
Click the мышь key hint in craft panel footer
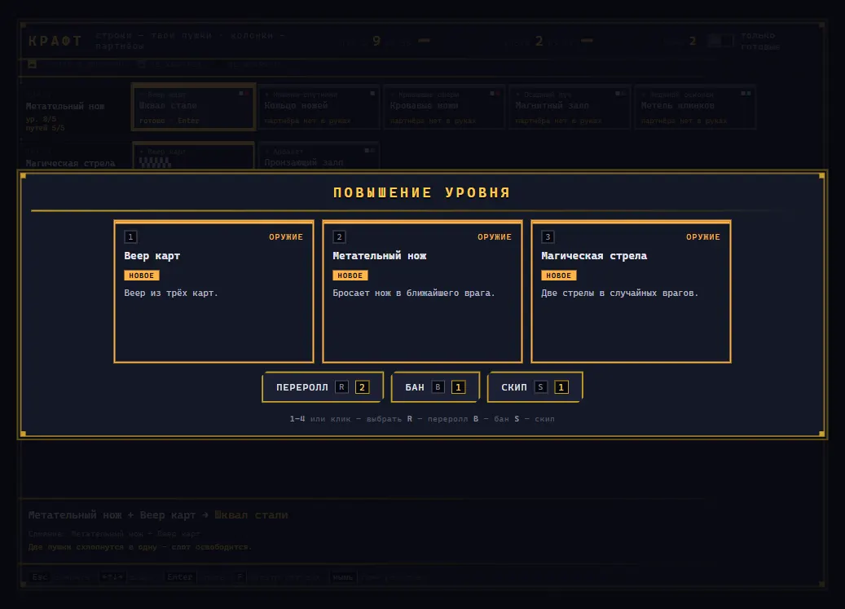[343, 577]
